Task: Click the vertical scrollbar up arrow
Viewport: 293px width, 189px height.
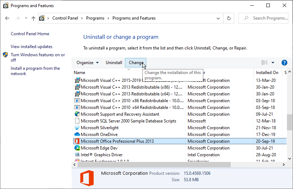Action: tap(290, 72)
